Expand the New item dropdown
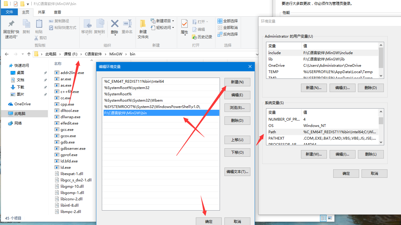 coord(173,21)
